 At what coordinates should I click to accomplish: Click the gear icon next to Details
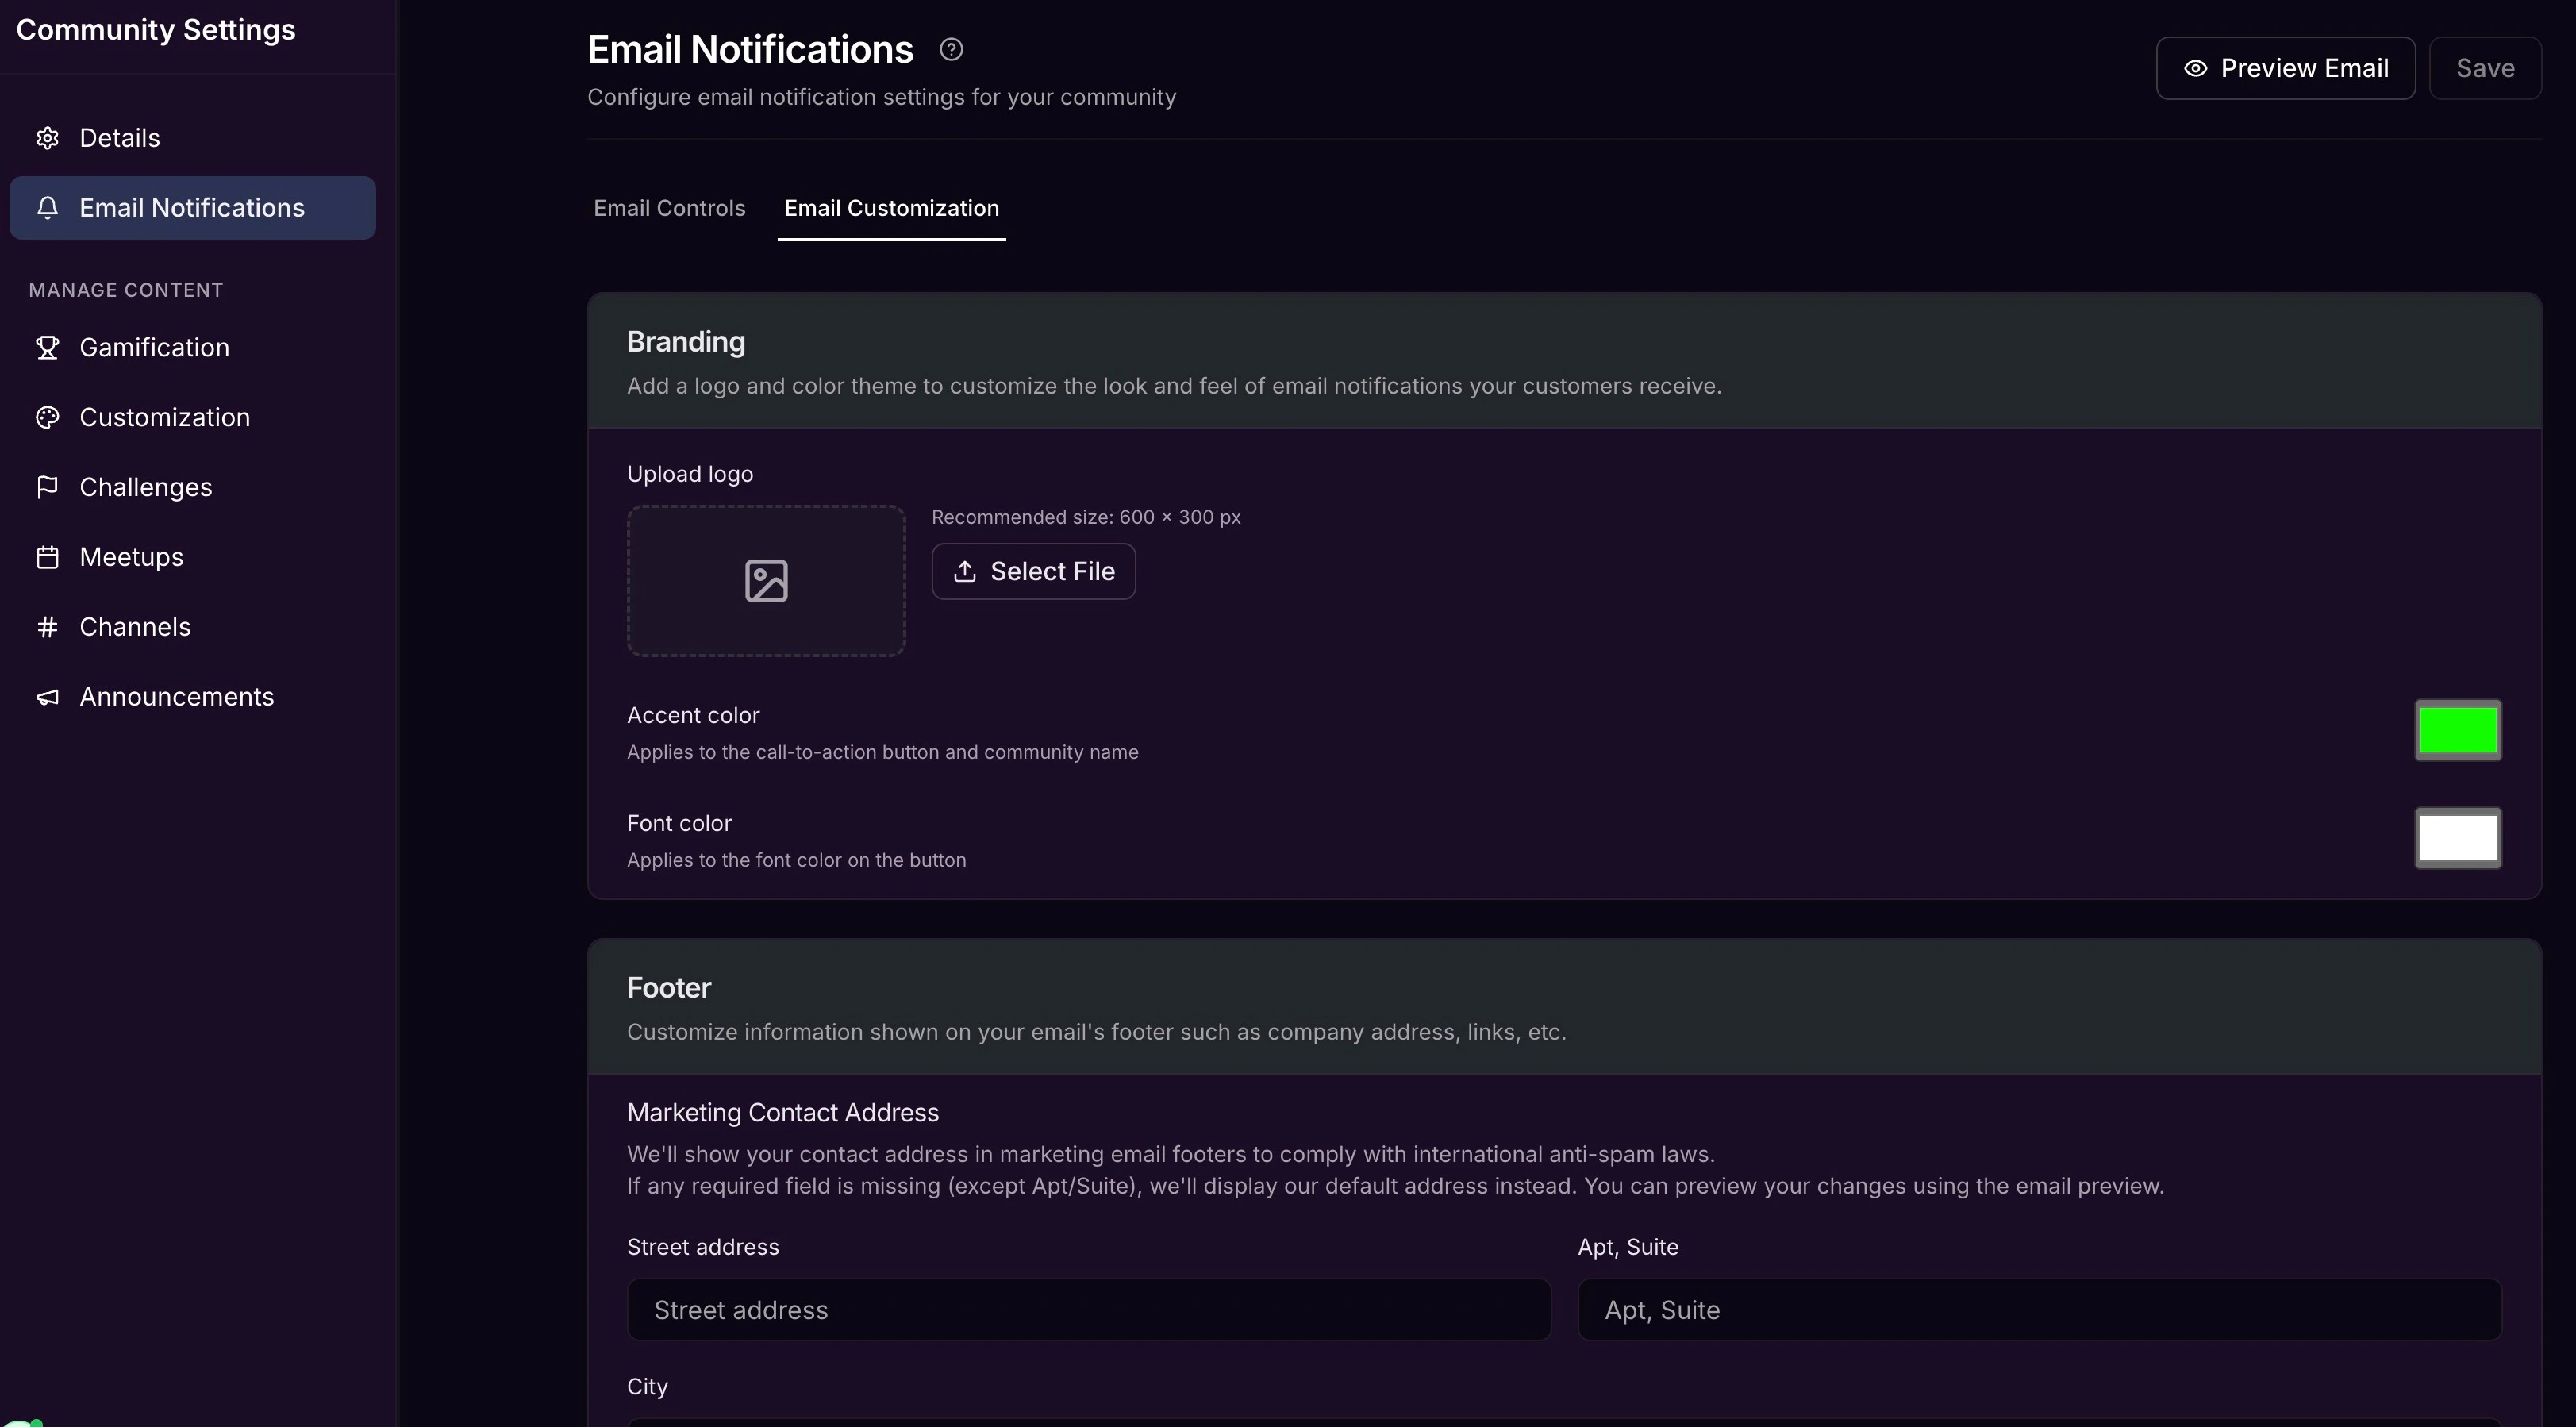(47, 138)
